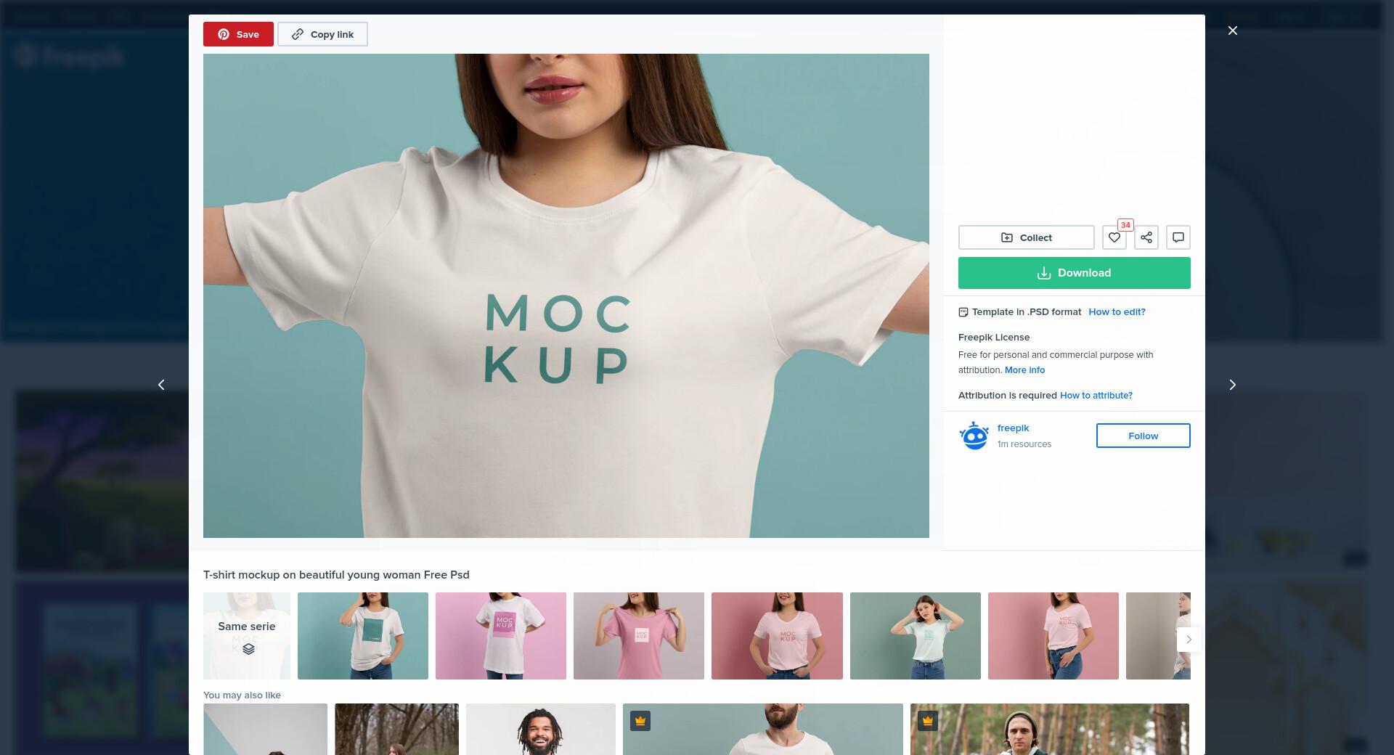Open the comments icon button

1178,237
